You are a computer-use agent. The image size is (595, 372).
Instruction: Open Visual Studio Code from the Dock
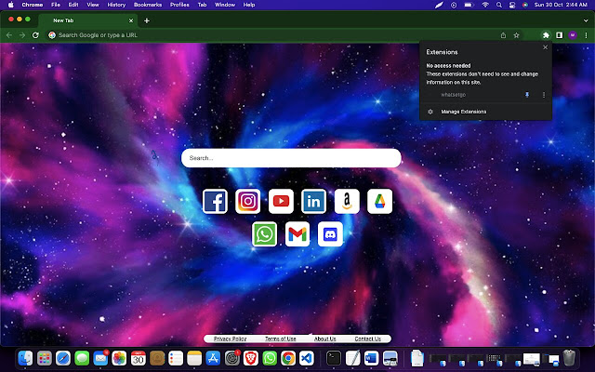point(307,358)
